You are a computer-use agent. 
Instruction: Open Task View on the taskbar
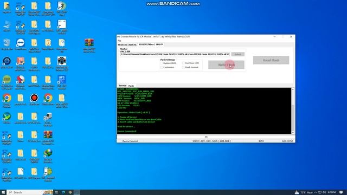56,192
